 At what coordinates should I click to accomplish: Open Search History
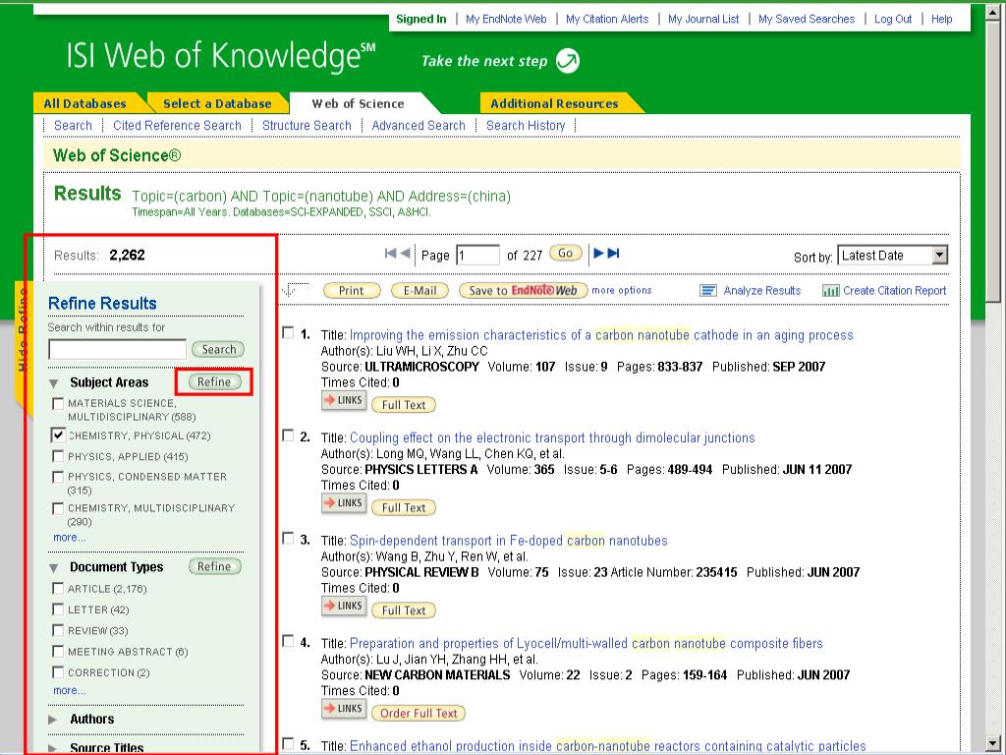[526, 125]
